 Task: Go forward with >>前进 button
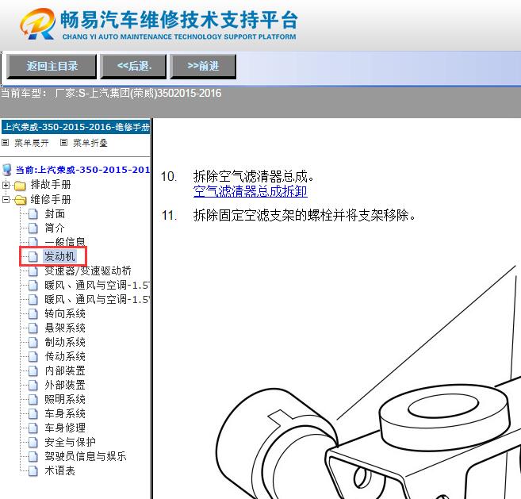coord(203,67)
